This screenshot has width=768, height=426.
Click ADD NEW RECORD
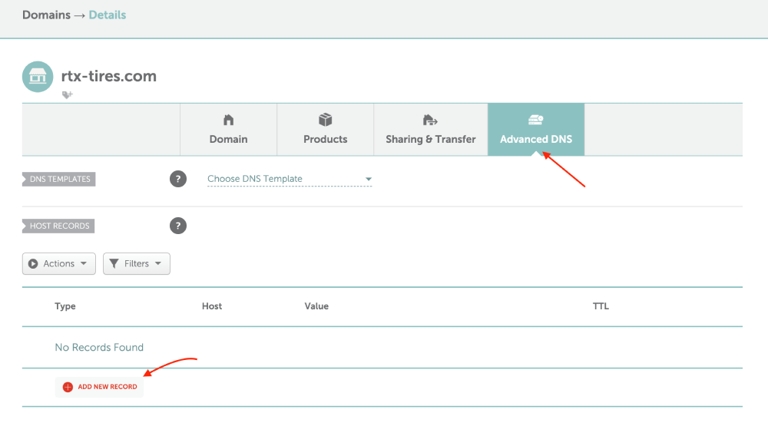click(x=99, y=387)
